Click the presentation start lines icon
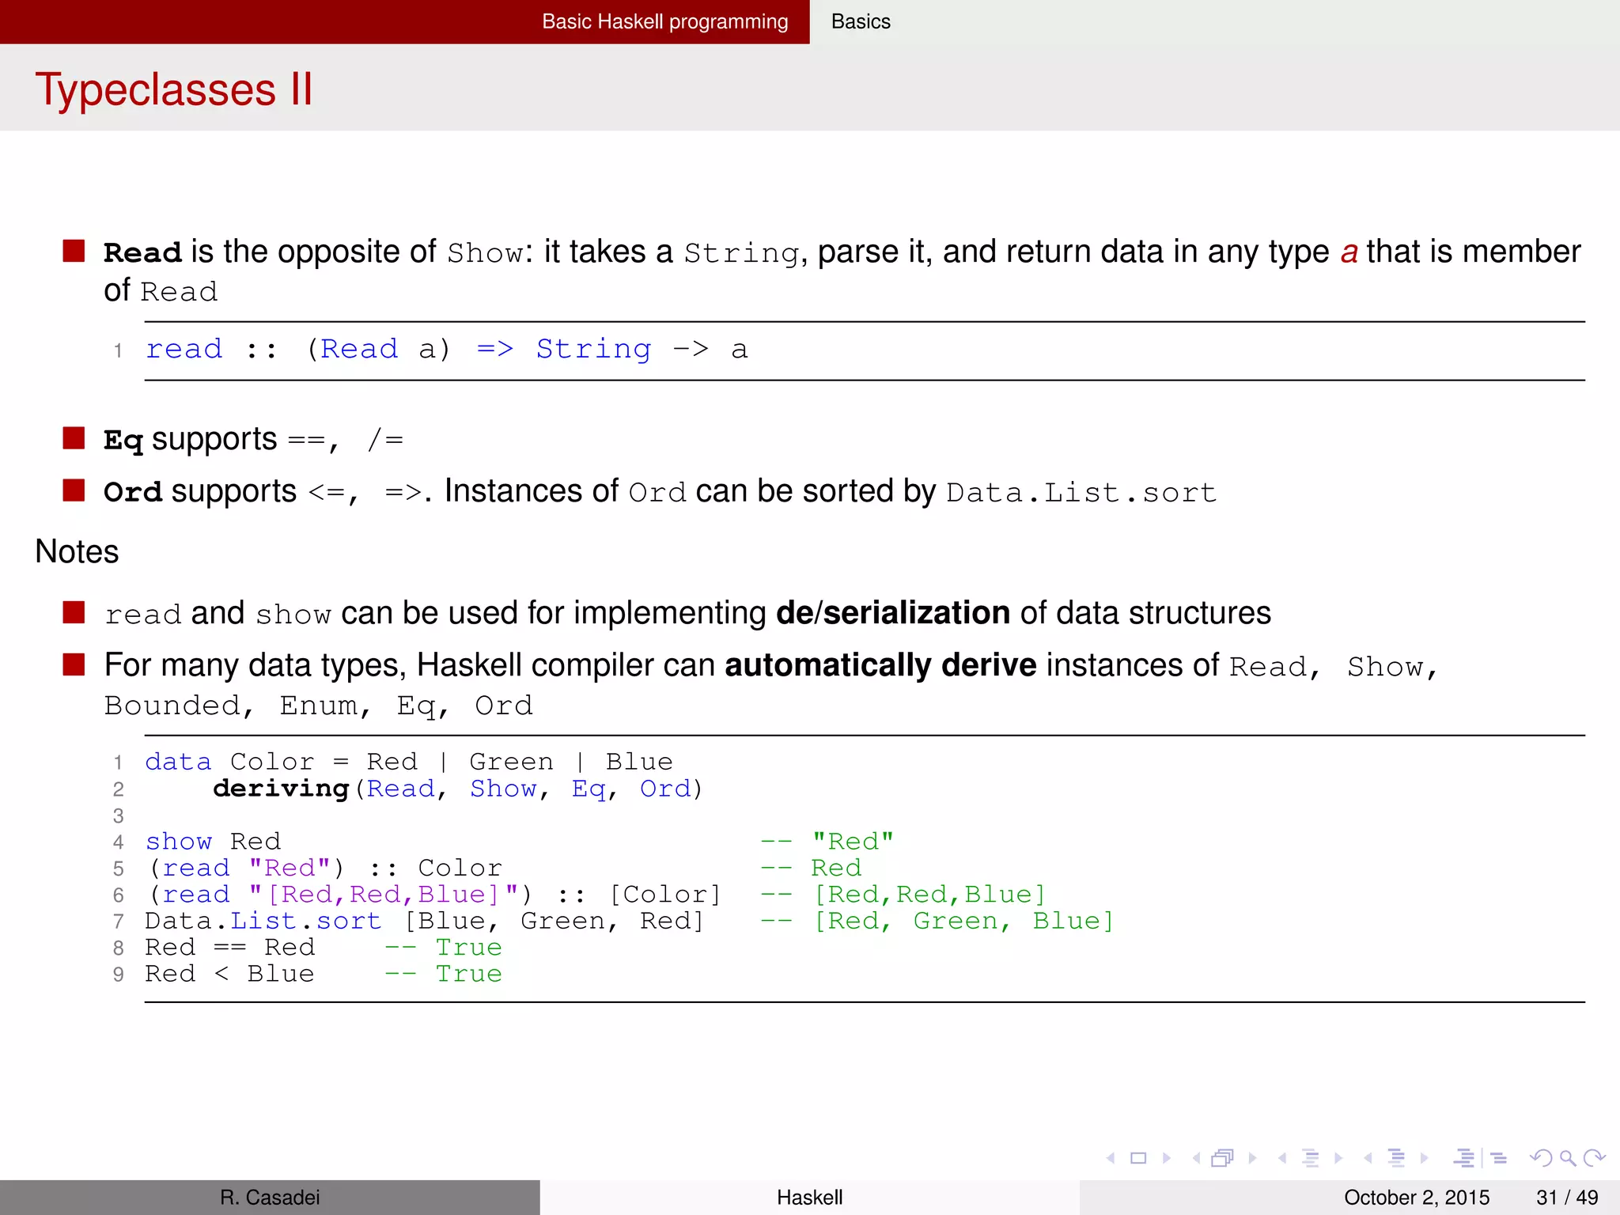 (1465, 1158)
